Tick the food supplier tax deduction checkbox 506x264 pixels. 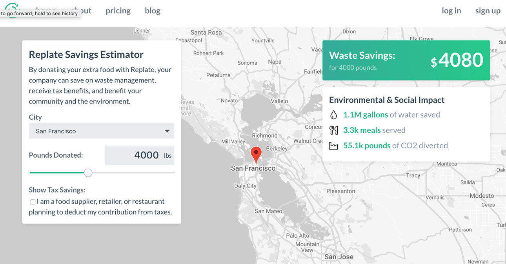pyautogui.click(x=33, y=202)
